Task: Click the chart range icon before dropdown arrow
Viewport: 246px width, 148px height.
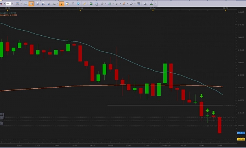Action: 54,4
